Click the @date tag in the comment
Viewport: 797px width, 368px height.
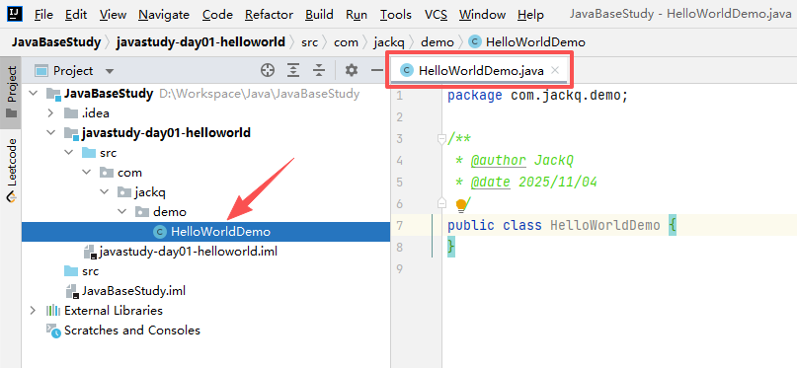(x=491, y=182)
